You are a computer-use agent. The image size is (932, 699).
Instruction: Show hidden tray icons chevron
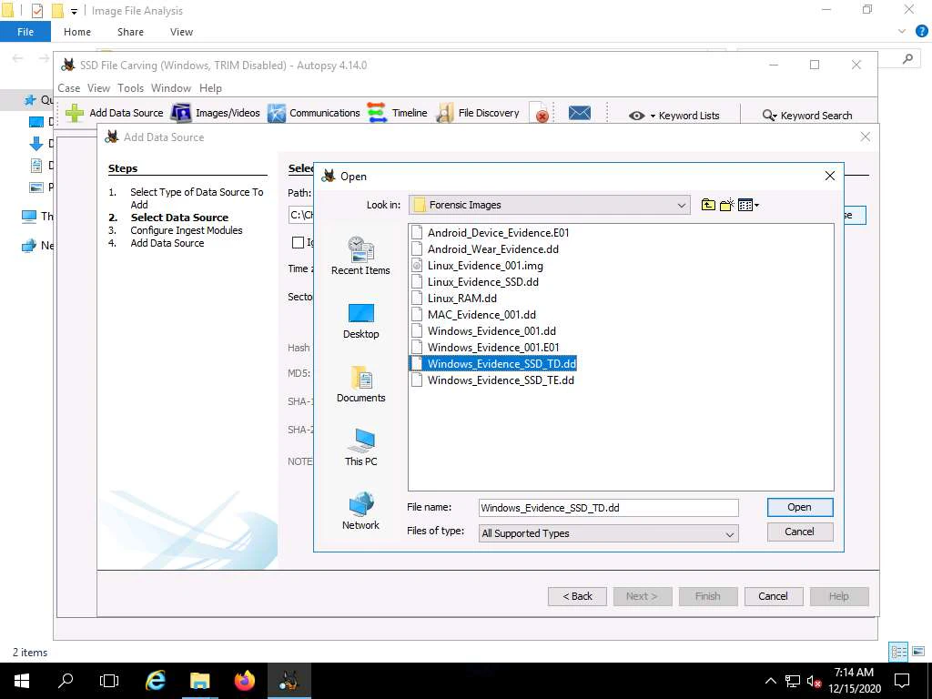click(x=770, y=681)
